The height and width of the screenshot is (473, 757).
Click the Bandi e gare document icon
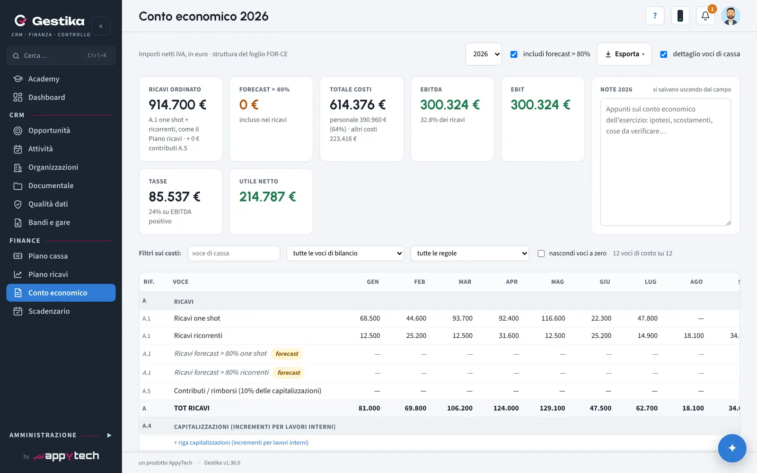[x=18, y=223]
